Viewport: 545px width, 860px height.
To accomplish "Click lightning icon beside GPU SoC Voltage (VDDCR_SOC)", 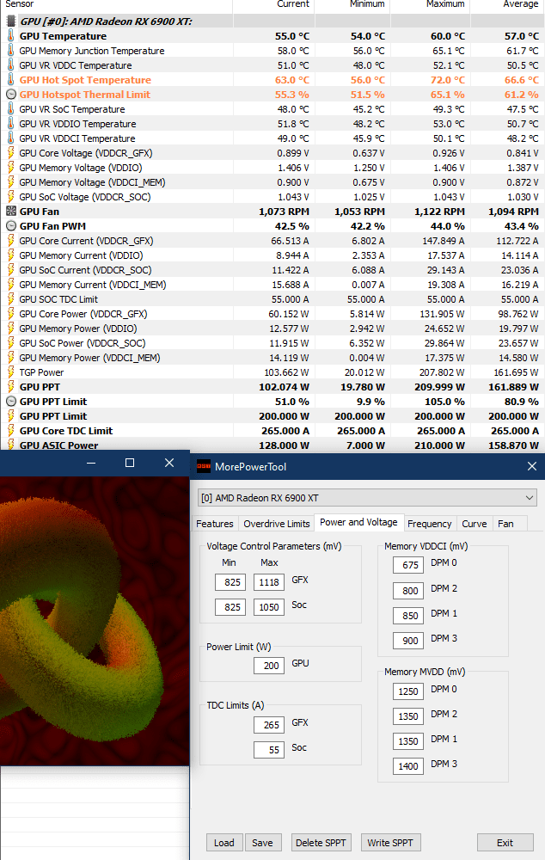I will pos(10,197).
